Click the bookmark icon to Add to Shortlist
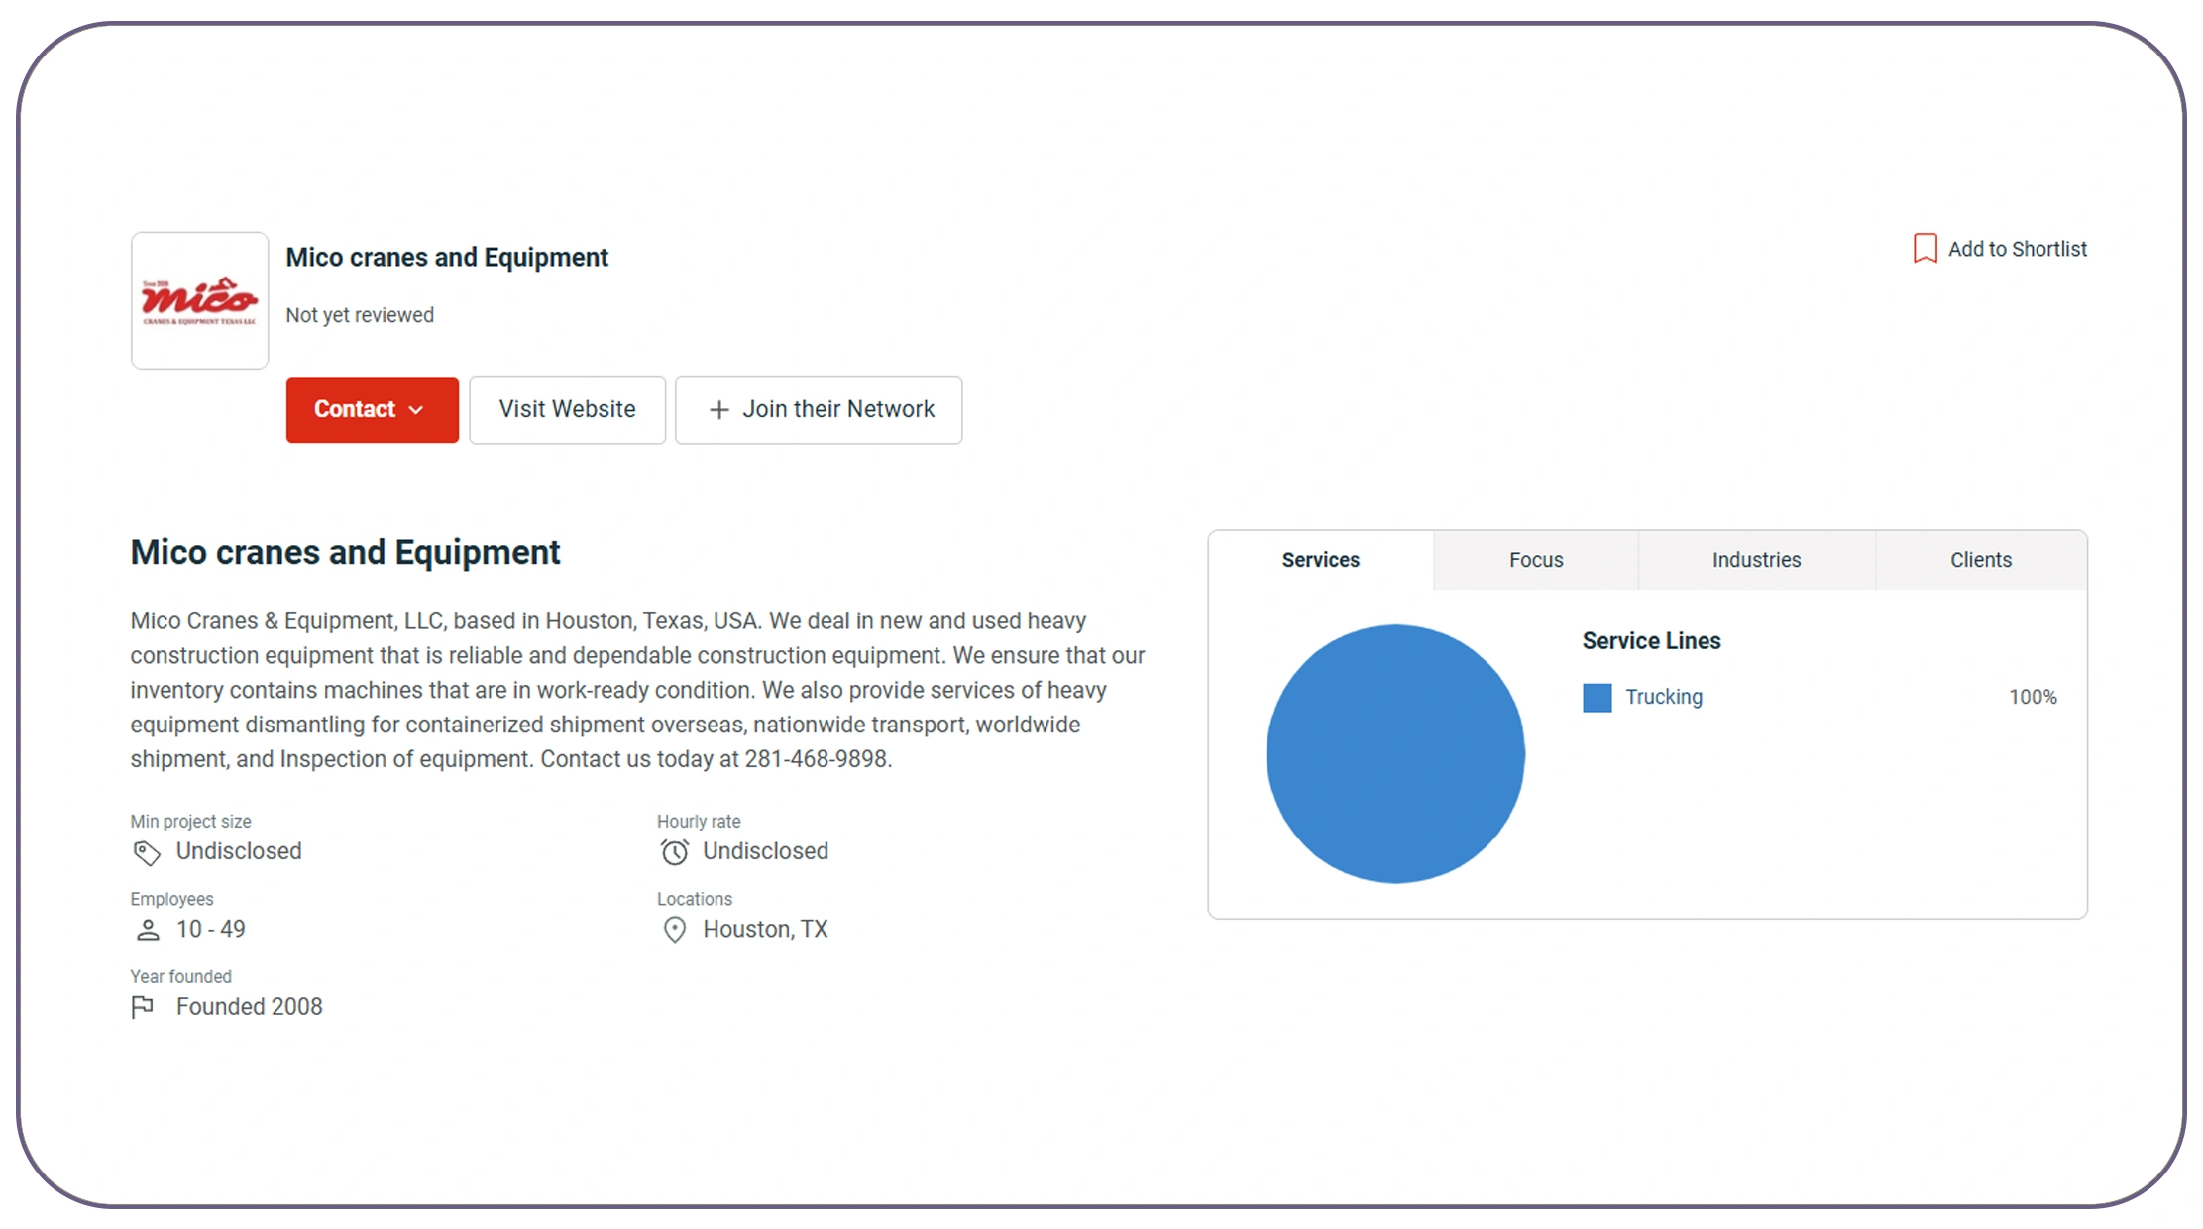 [1924, 249]
